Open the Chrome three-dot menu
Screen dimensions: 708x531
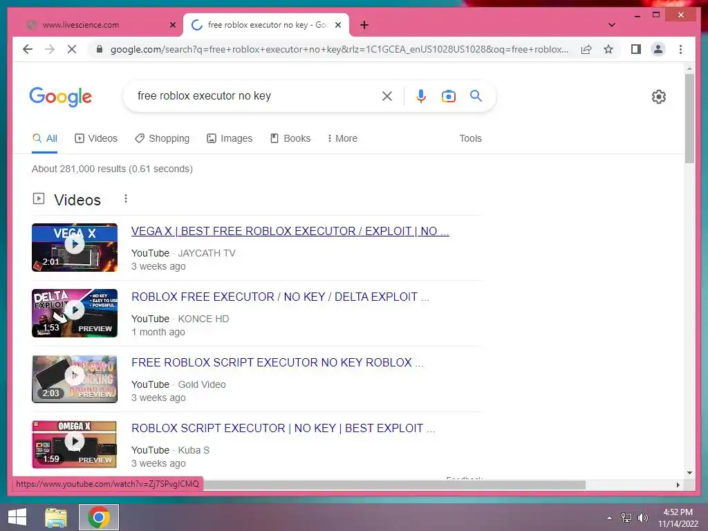click(680, 49)
